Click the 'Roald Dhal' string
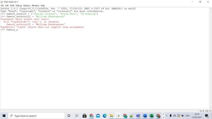 coord(68,14)
